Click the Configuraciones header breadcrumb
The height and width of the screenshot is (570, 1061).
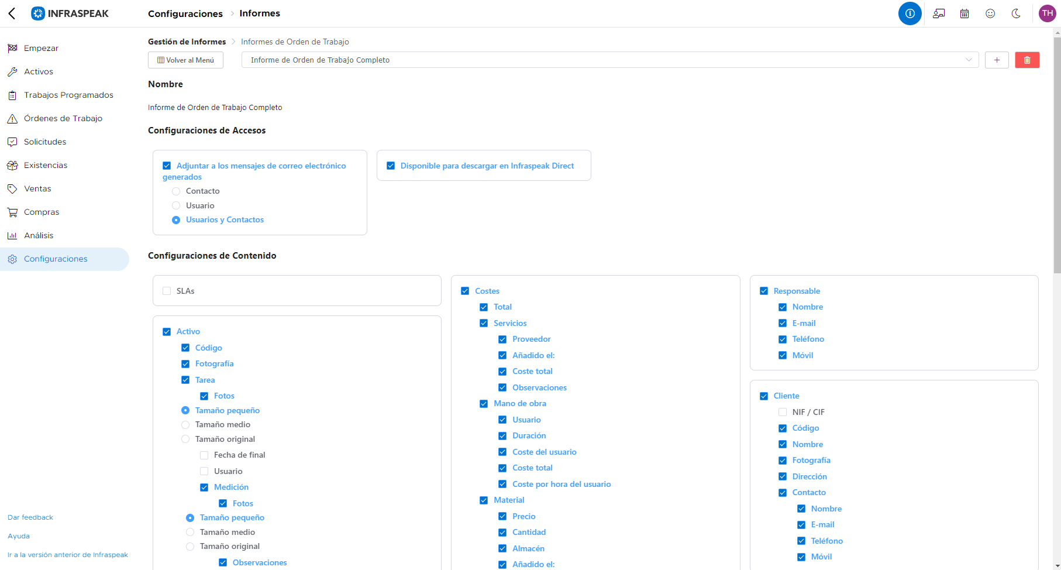click(185, 13)
